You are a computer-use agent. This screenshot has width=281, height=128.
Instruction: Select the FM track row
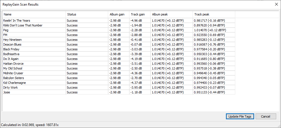pyautogui.click(x=119, y=35)
